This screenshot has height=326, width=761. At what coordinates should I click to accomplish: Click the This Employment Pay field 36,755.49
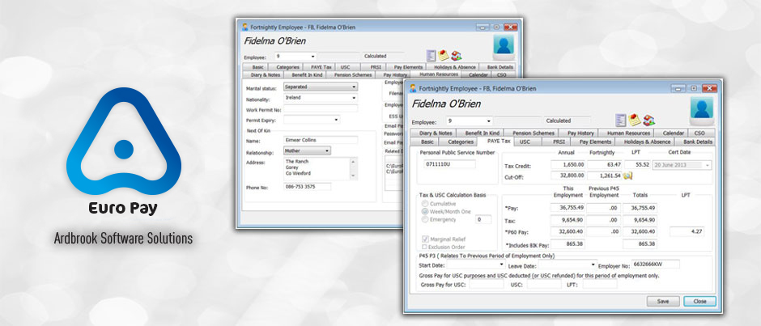pyautogui.click(x=568, y=208)
